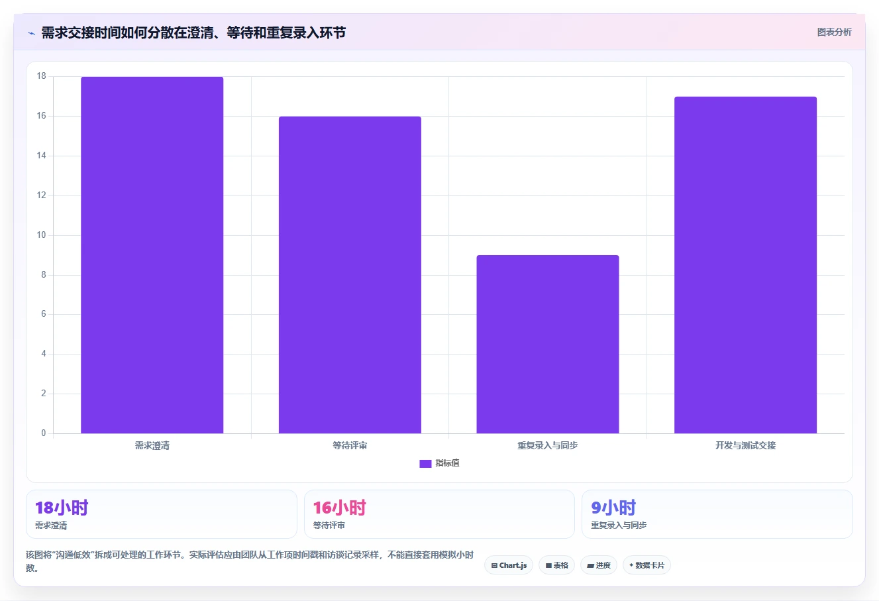Screen dimensions: 879x601
Task: Click the y-axis value 18
Action: (42, 76)
